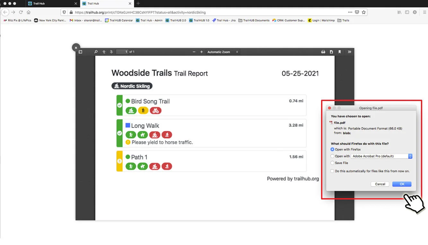This screenshot has width=428, height=245.
Task: View site security padlock info
Action: tap(71, 12)
